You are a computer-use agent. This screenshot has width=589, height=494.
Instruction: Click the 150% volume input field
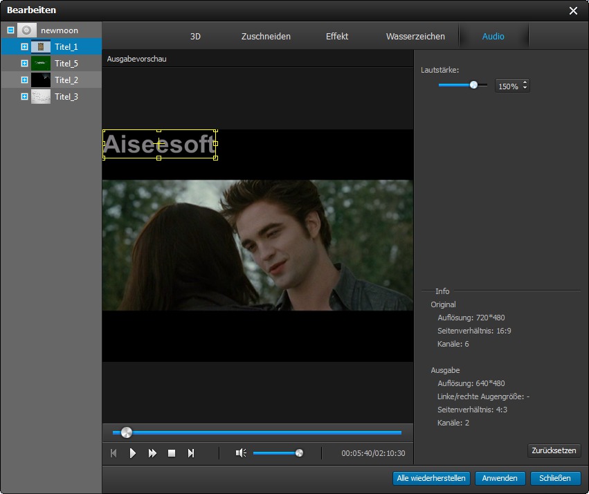(508, 86)
